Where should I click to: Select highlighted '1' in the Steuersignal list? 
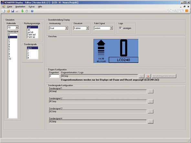pyautogui.click(x=13, y=37)
